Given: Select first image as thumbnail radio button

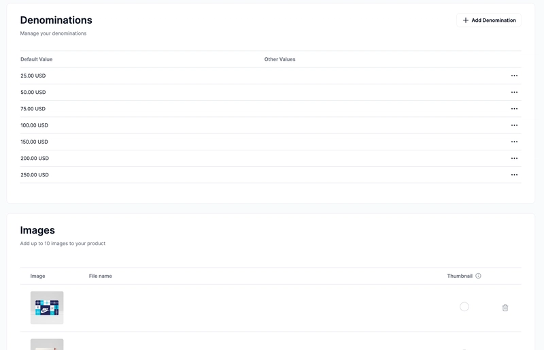Looking at the screenshot, I should (464, 307).
